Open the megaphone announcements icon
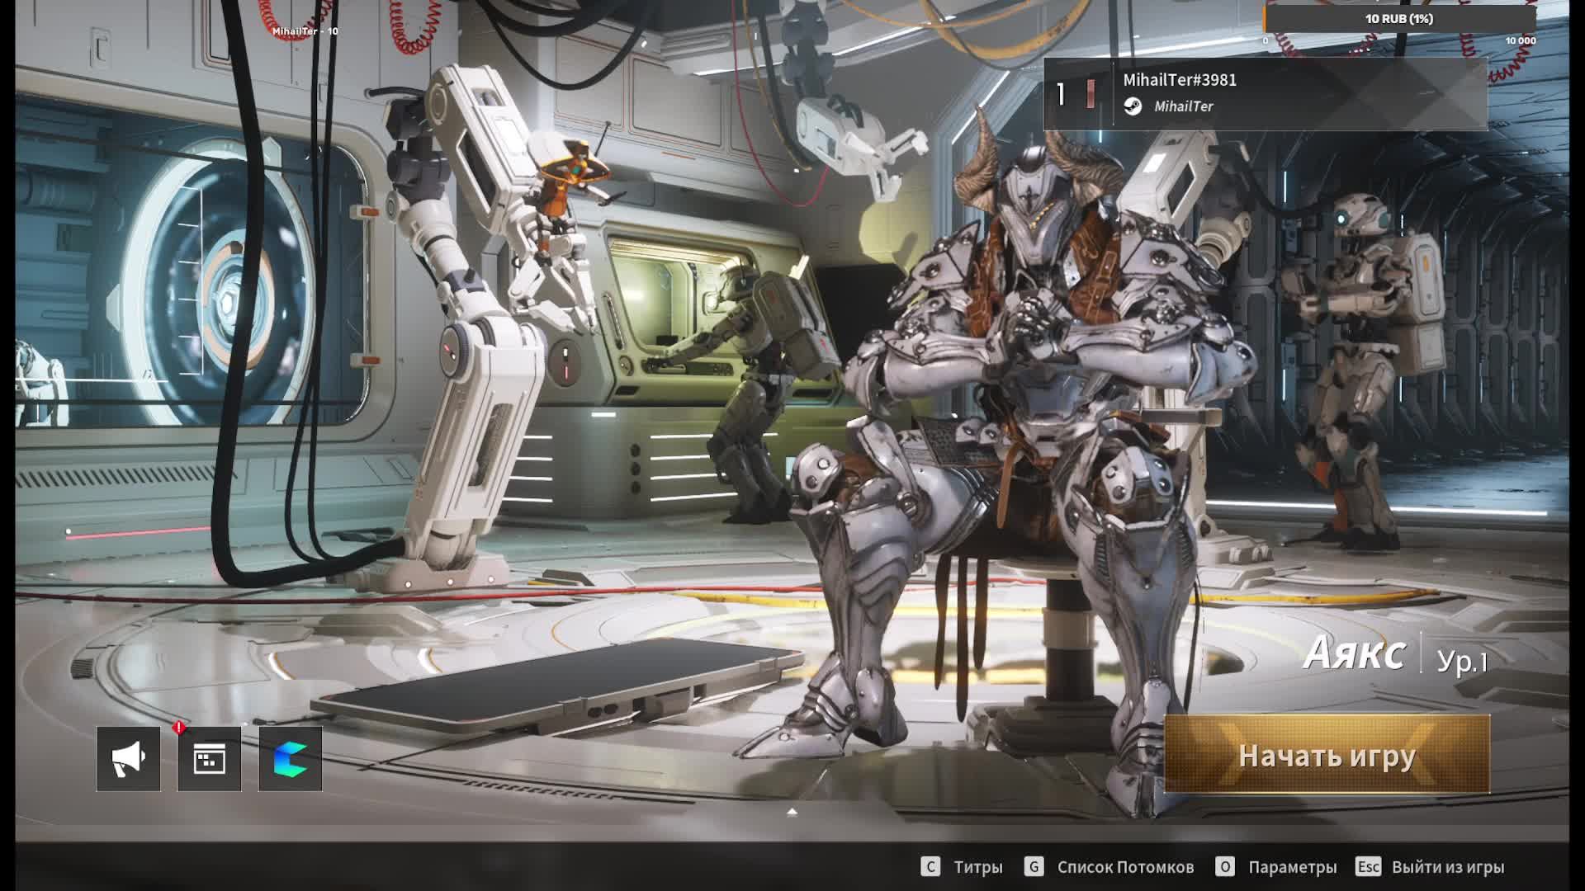Viewport: 1585px width, 891px height. [128, 758]
